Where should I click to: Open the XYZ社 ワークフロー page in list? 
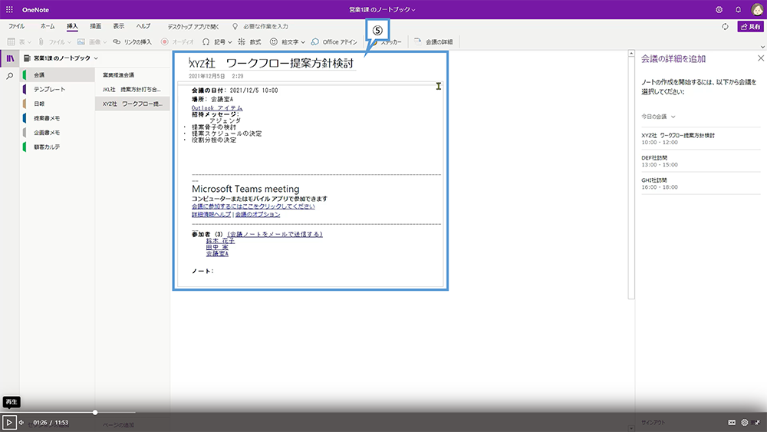[x=133, y=104]
